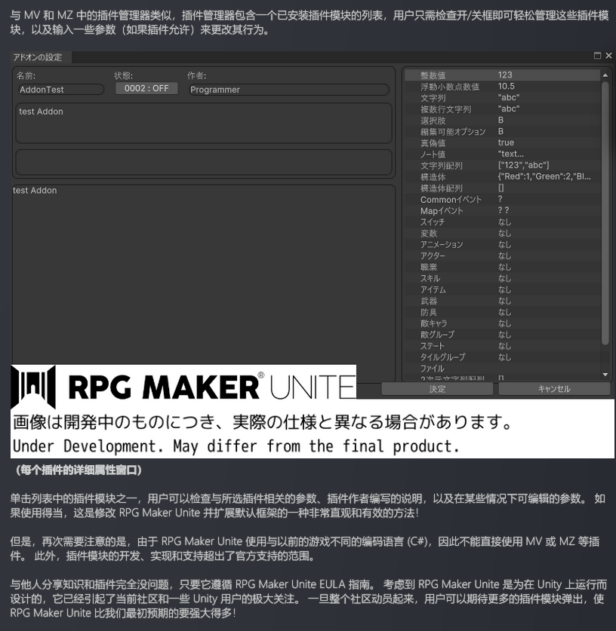Select the 防具 parameter row
Viewport: 616px width, 631px height.
point(503,311)
